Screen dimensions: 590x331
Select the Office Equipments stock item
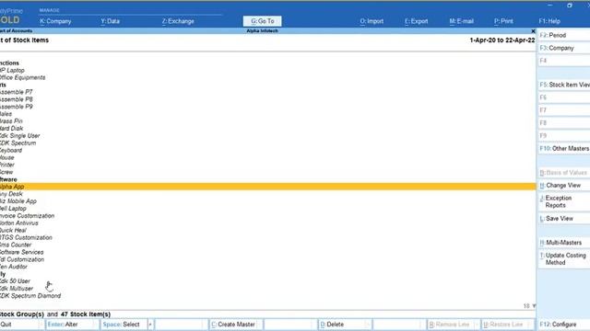point(22,77)
